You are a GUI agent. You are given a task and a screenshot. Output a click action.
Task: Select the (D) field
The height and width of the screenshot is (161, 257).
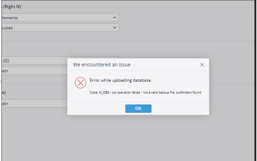[35, 60]
